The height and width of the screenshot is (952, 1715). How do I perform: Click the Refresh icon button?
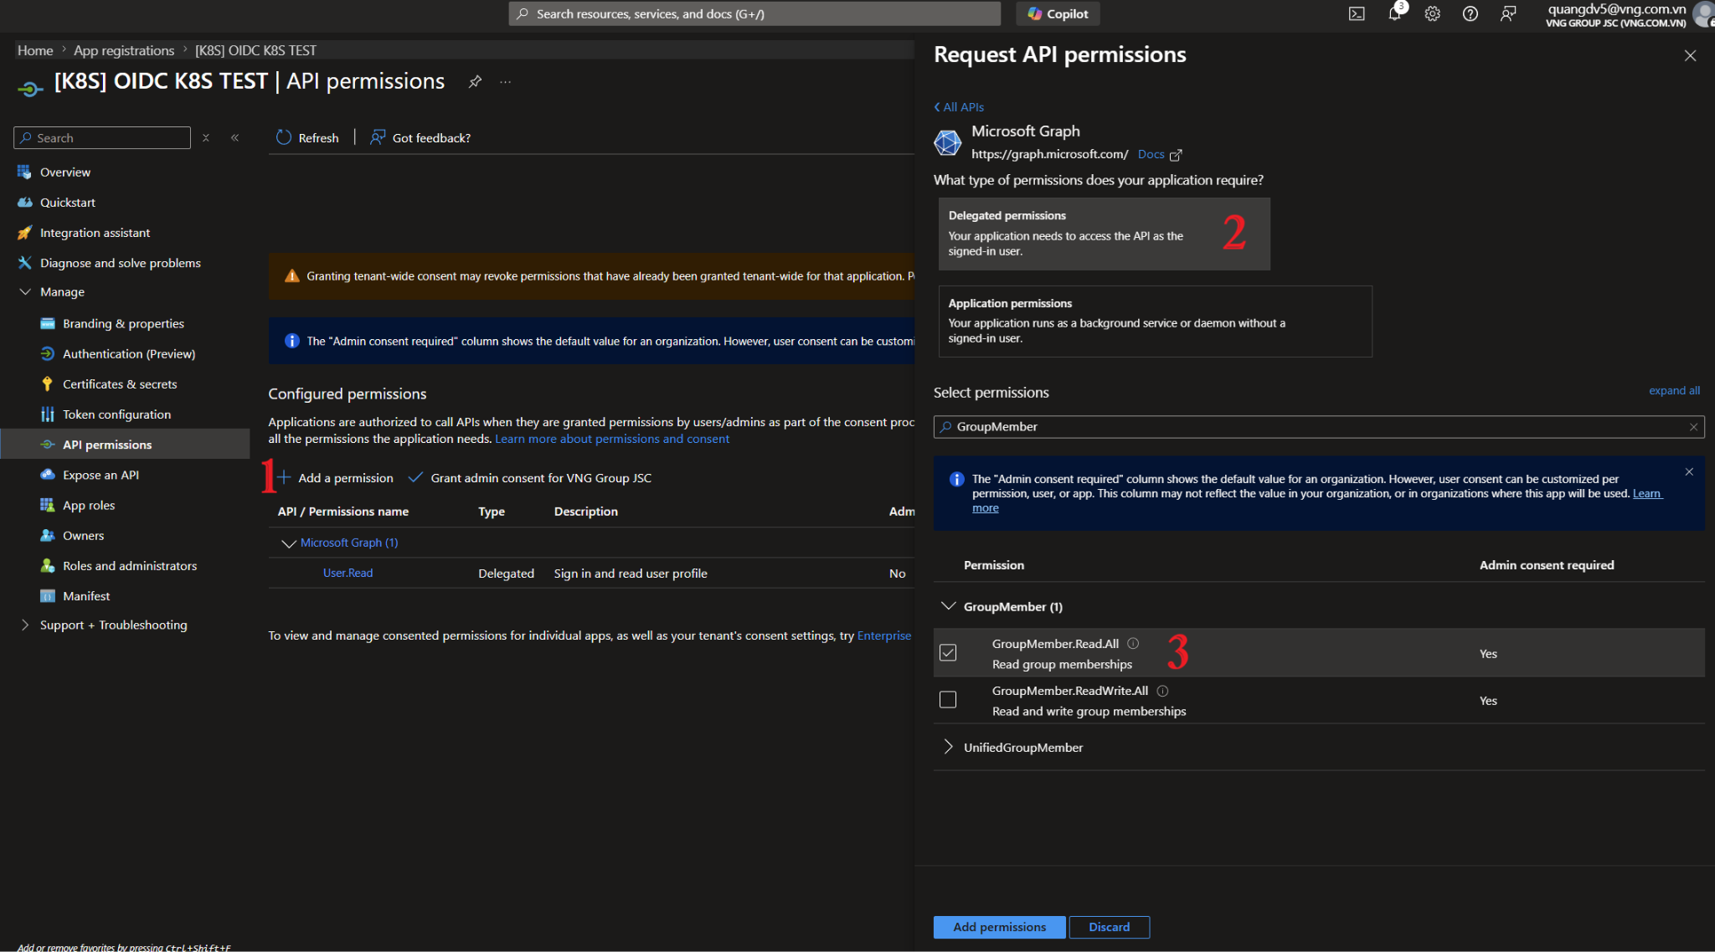pos(284,137)
